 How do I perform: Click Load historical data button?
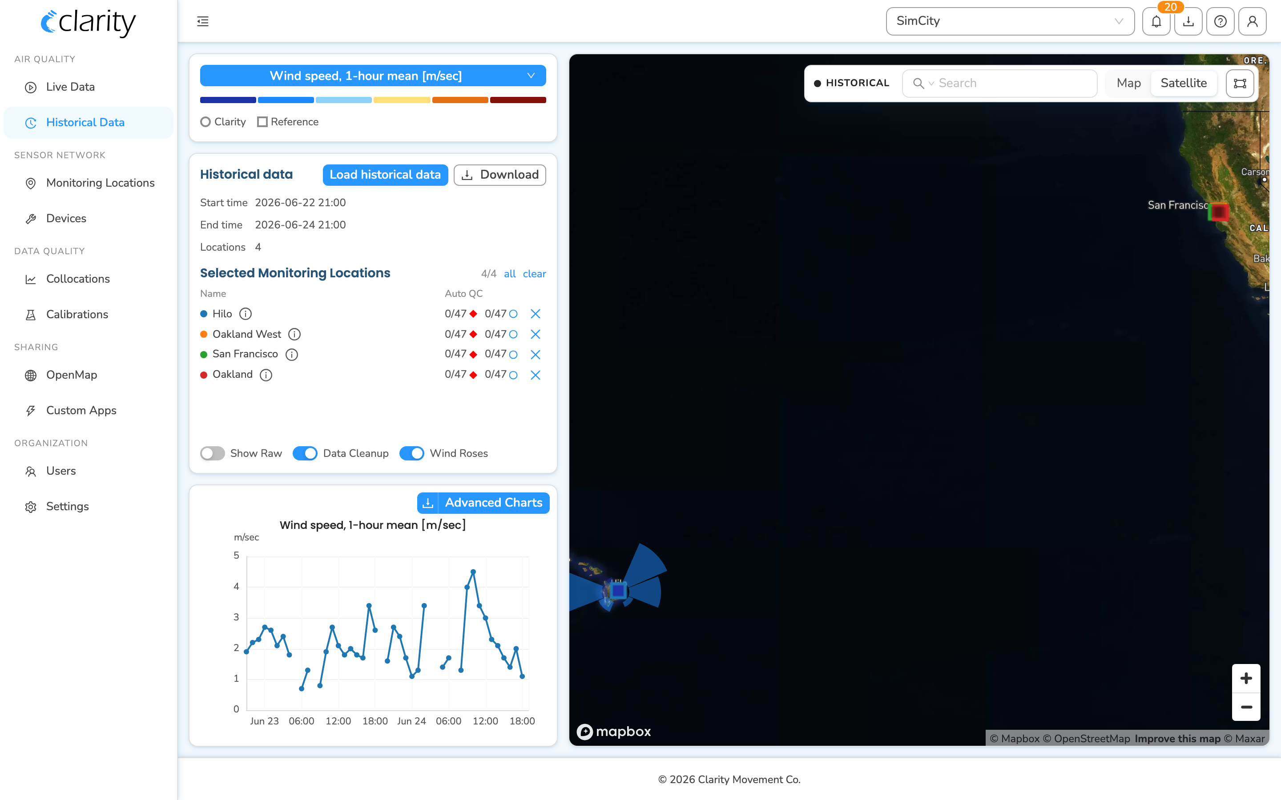click(x=385, y=175)
